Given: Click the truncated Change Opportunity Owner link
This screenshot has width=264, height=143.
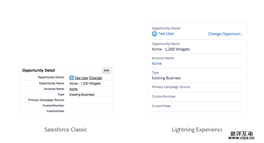Looking at the screenshot, I should 225,34.
